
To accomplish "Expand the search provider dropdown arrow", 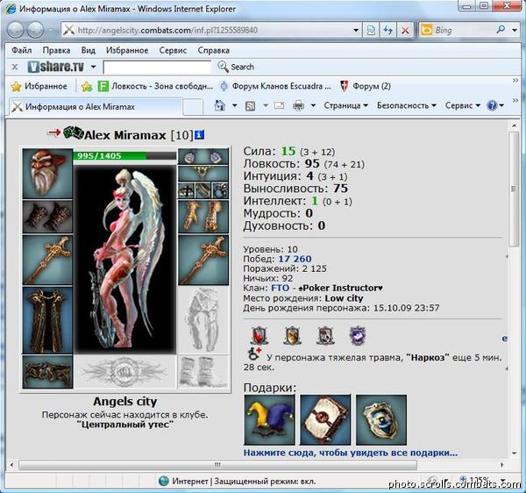I will point(515,30).
